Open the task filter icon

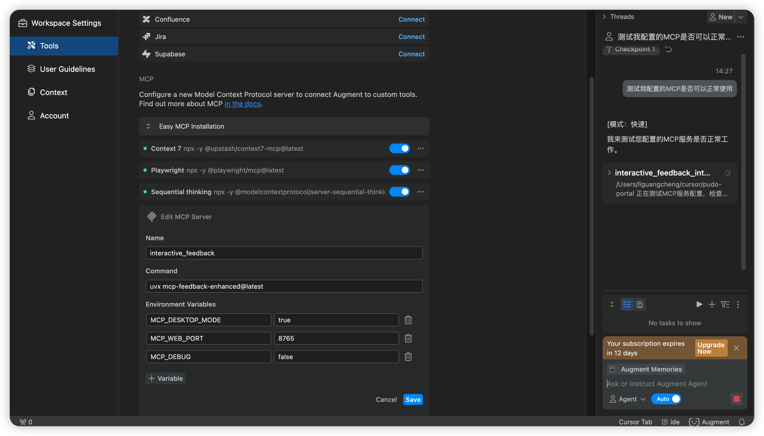coord(725,305)
